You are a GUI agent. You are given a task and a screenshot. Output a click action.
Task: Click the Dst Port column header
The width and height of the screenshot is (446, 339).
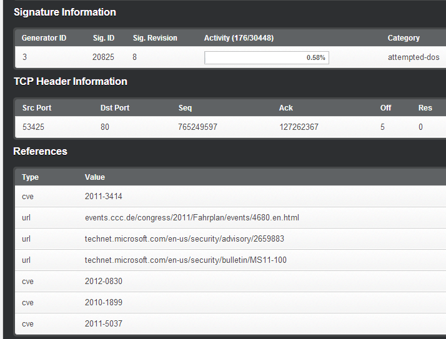[x=115, y=108]
